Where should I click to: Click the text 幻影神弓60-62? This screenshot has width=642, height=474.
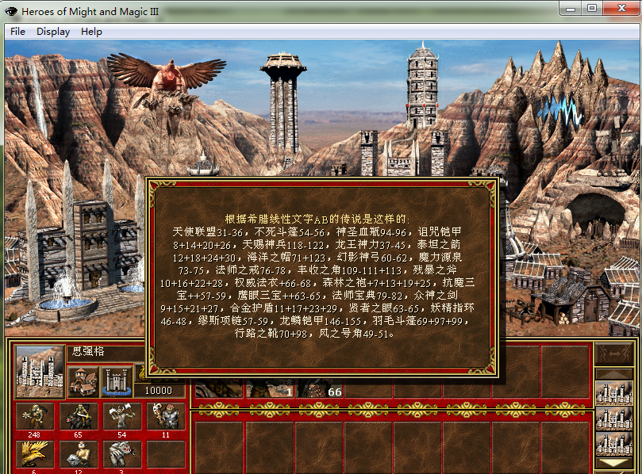pyautogui.click(x=371, y=258)
